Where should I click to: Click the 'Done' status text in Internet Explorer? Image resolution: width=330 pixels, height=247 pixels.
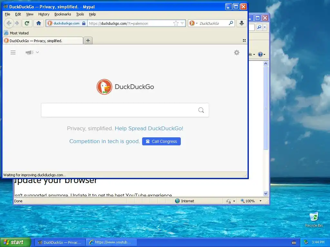(18, 201)
